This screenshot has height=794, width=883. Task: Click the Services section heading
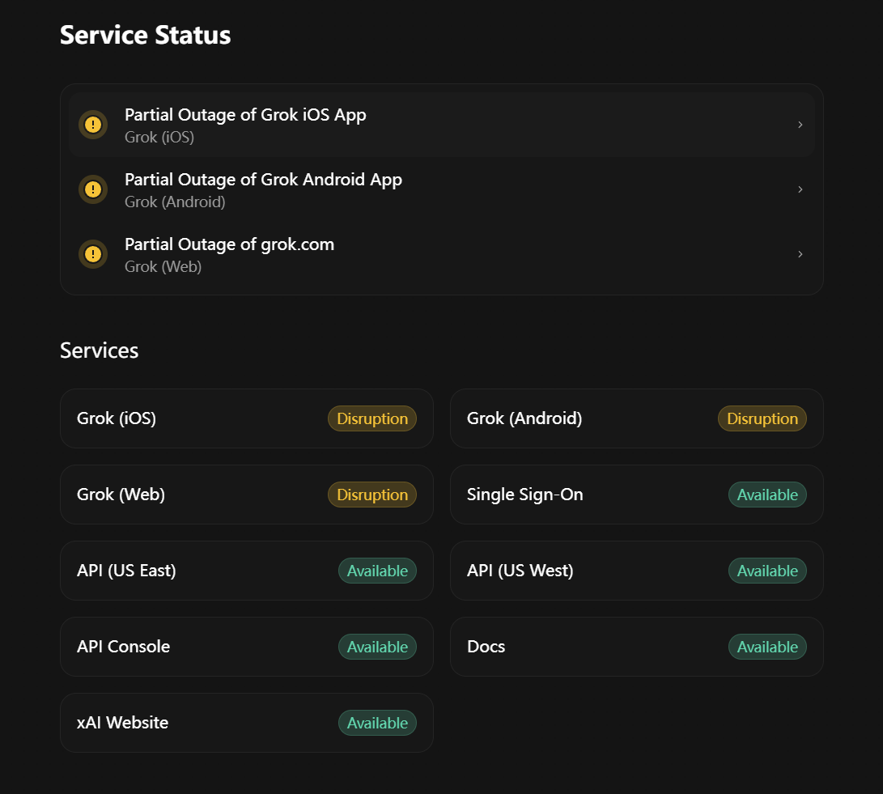99,350
